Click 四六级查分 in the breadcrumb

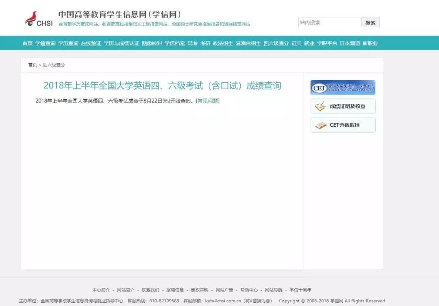[54, 65]
